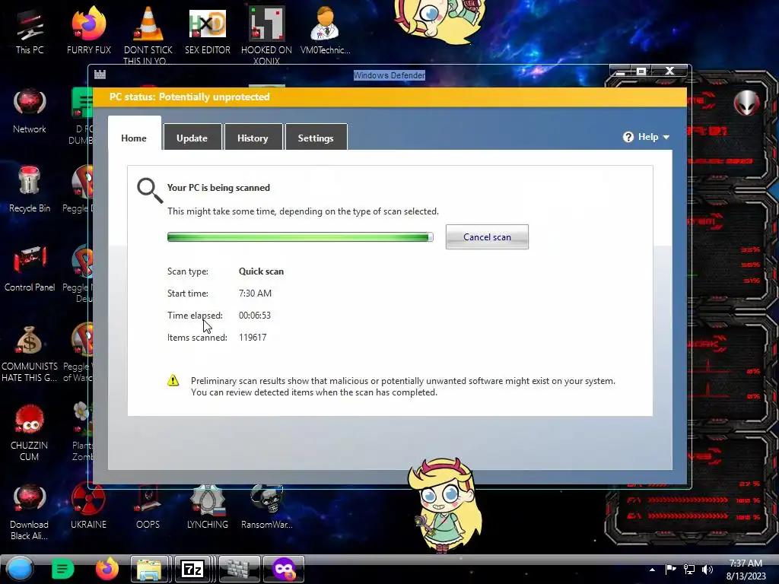
Task: Expand the Help dropdown arrow
Action: pyautogui.click(x=666, y=137)
